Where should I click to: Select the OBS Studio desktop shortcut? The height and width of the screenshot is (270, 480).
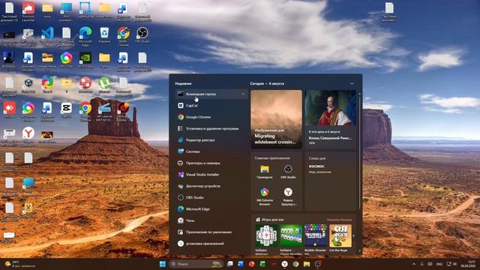click(x=142, y=35)
